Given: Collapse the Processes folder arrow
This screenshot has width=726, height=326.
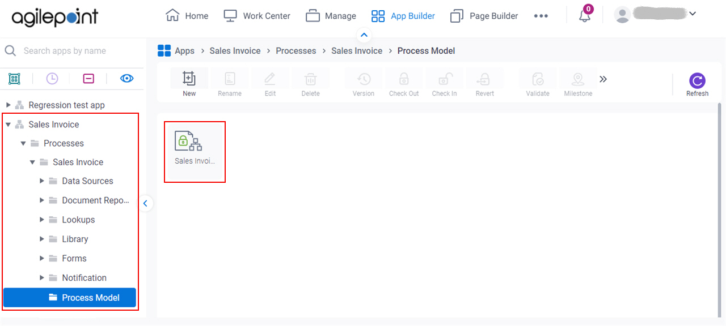Looking at the screenshot, I should coord(23,143).
